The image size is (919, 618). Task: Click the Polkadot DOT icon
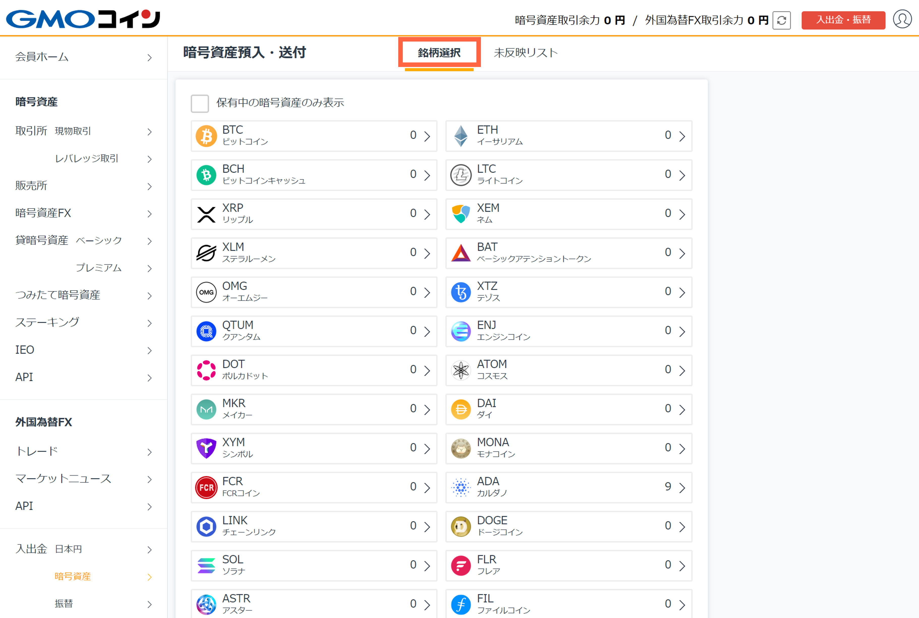click(206, 370)
